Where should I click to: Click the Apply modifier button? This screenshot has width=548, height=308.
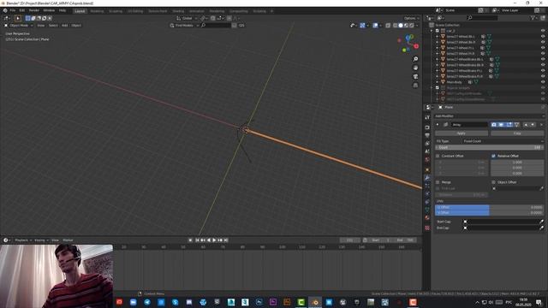pyautogui.click(x=462, y=133)
